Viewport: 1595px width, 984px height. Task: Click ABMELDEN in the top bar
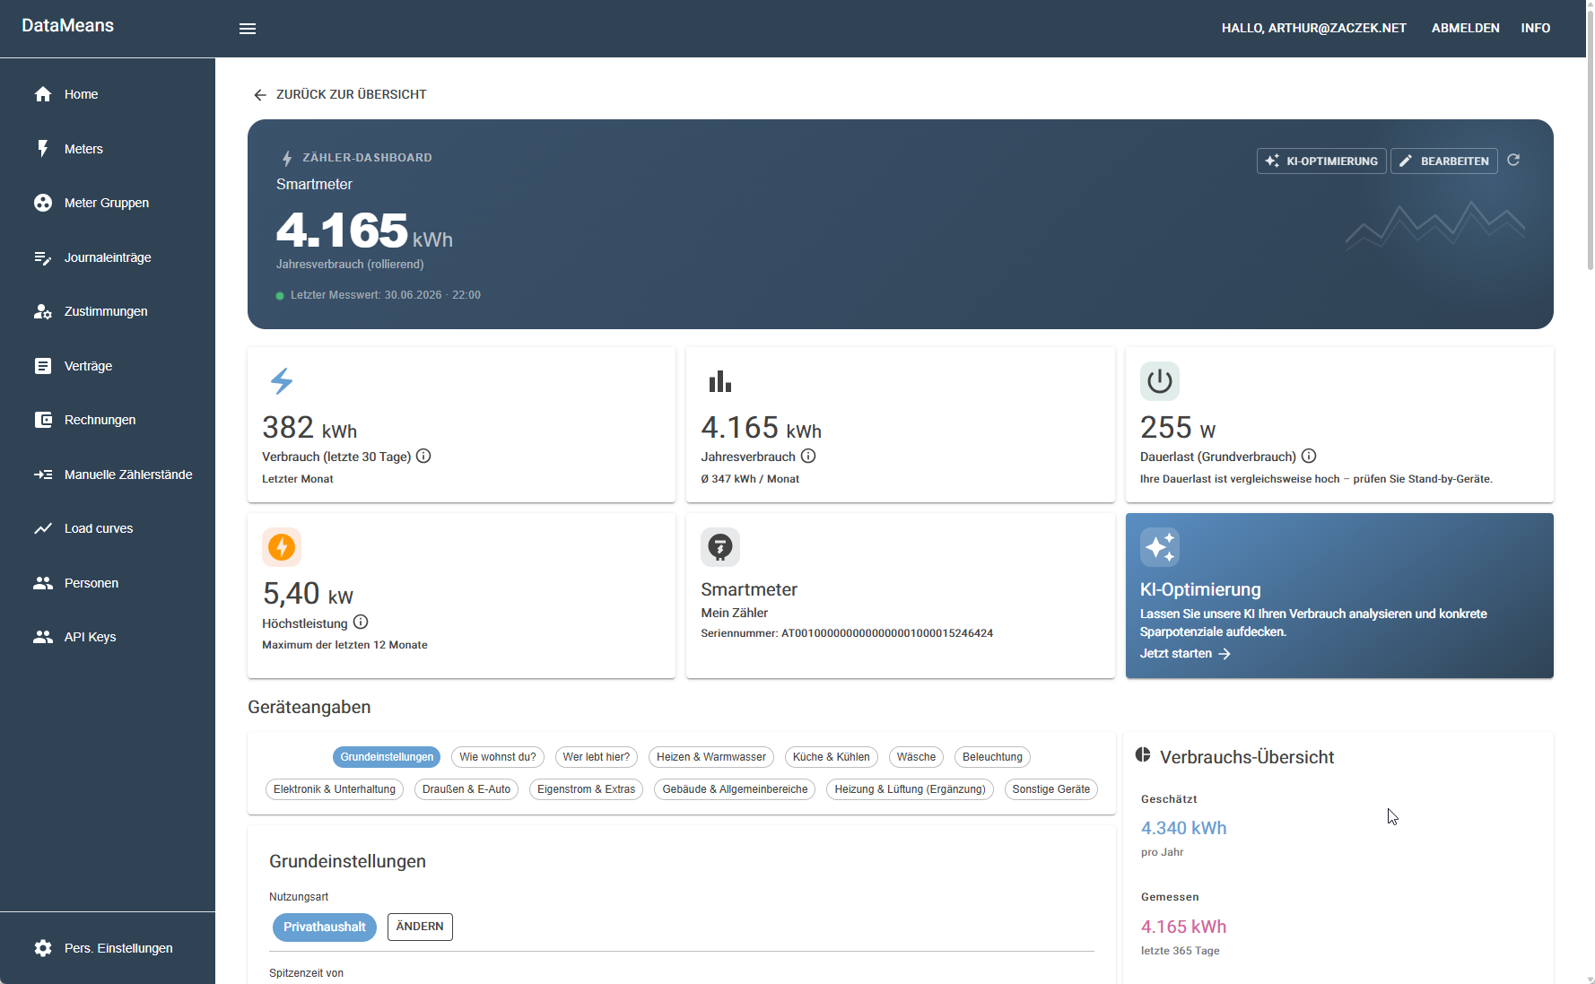(x=1466, y=29)
